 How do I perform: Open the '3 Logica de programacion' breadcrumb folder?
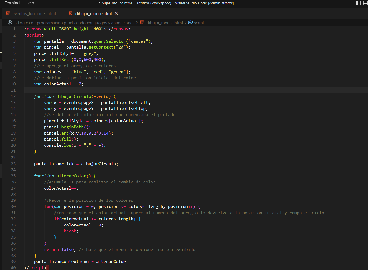click(x=74, y=23)
